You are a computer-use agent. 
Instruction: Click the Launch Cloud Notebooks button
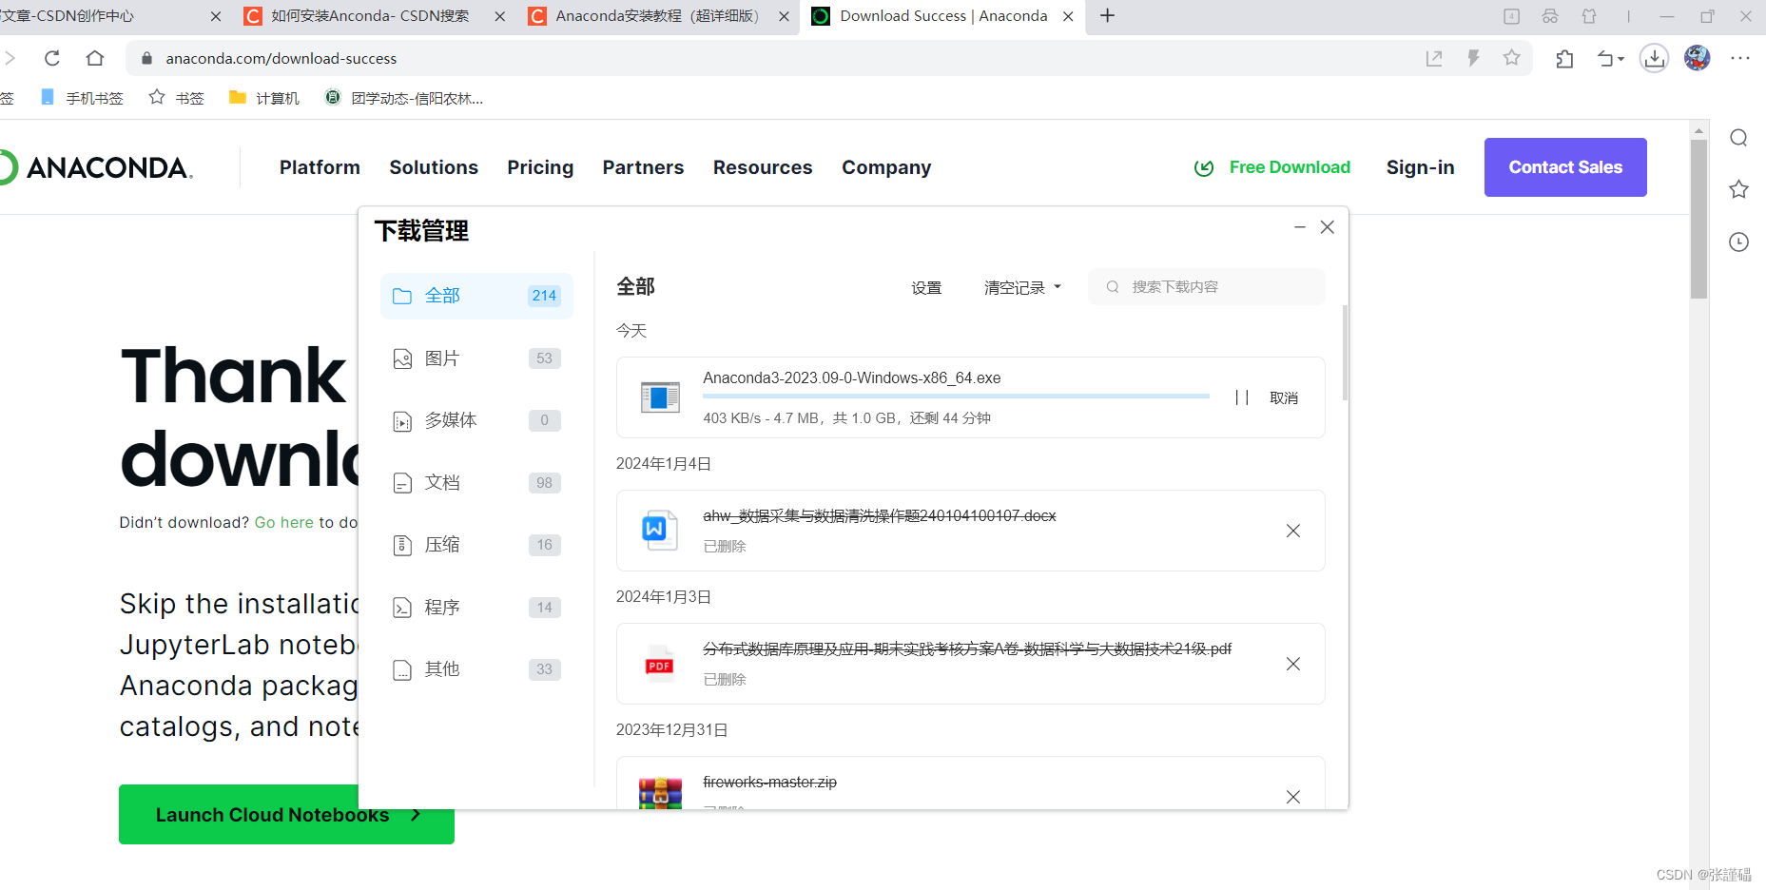coord(285,814)
